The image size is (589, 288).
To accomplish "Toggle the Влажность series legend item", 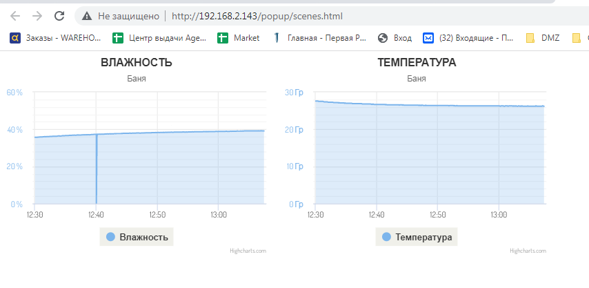I will click(137, 238).
